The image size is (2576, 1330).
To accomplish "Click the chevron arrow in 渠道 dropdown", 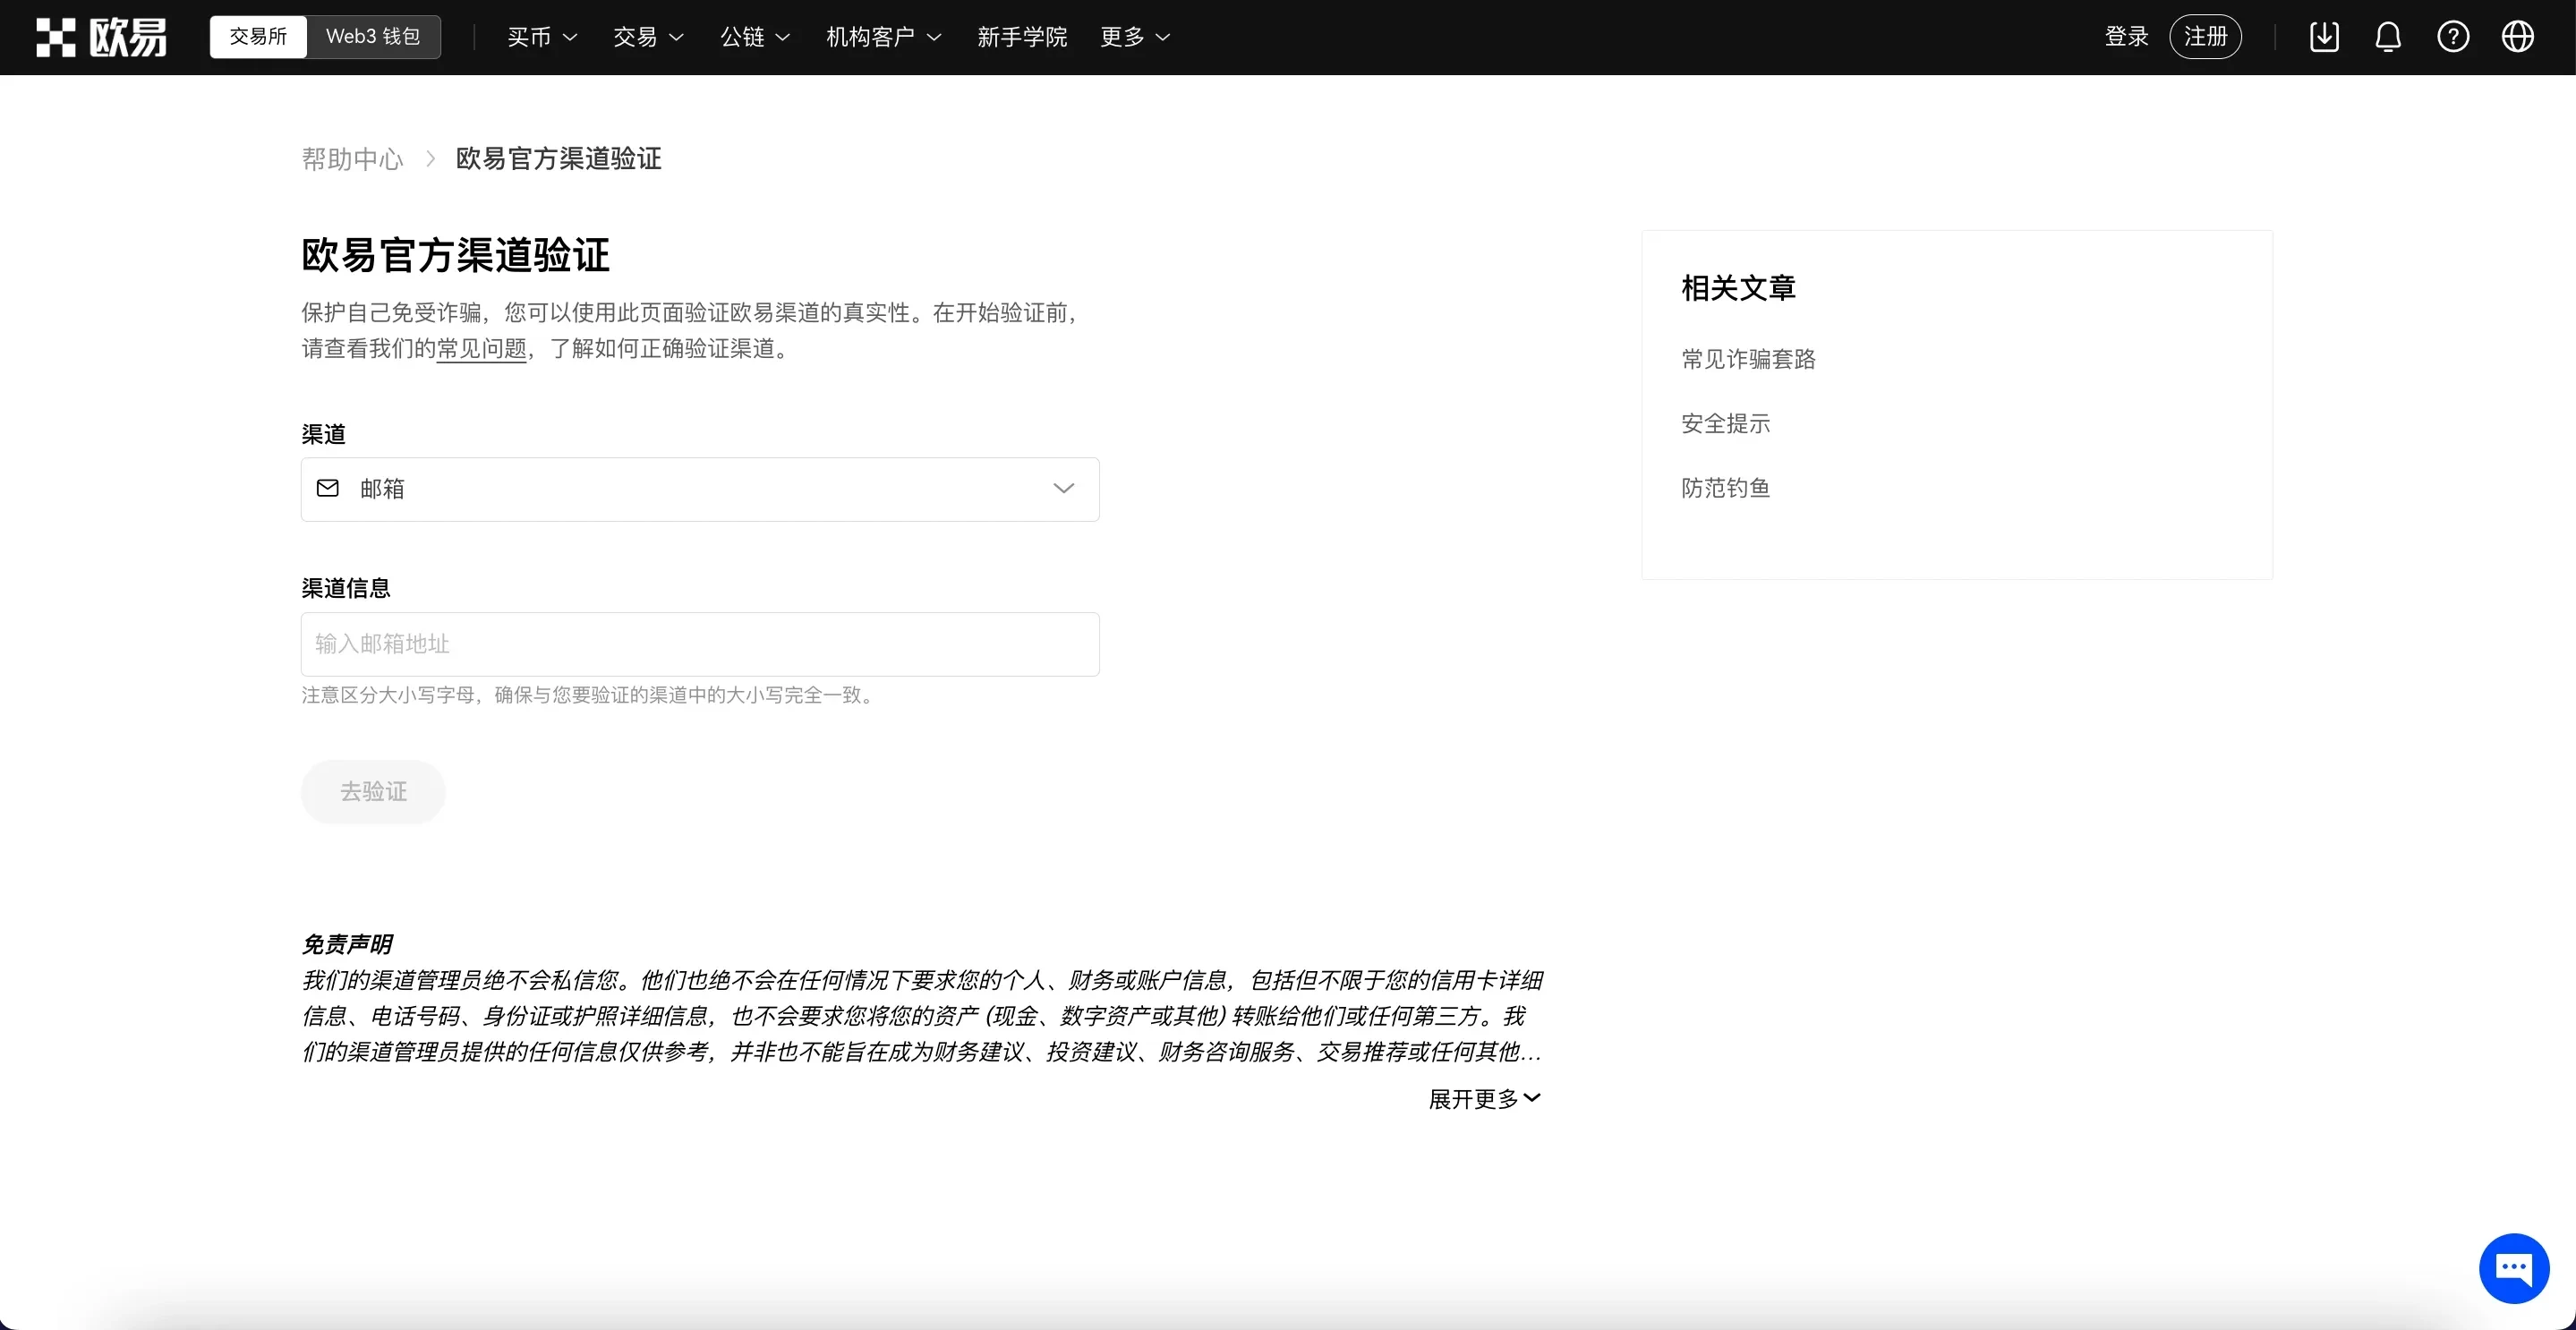I will coord(1063,488).
